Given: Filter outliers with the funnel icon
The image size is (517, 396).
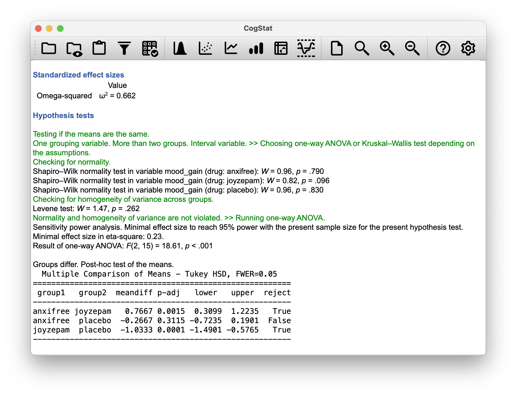Looking at the screenshot, I should coord(124,48).
